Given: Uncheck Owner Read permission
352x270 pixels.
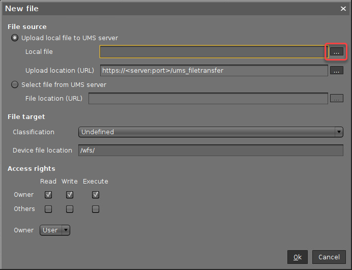Looking at the screenshot, I should coord(48,195).
